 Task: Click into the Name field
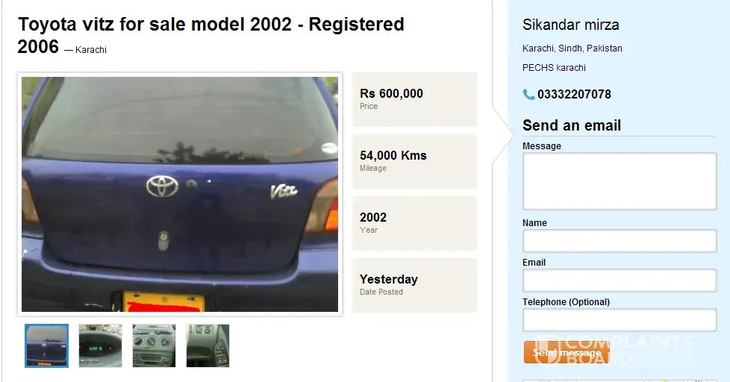click(620, 241)
